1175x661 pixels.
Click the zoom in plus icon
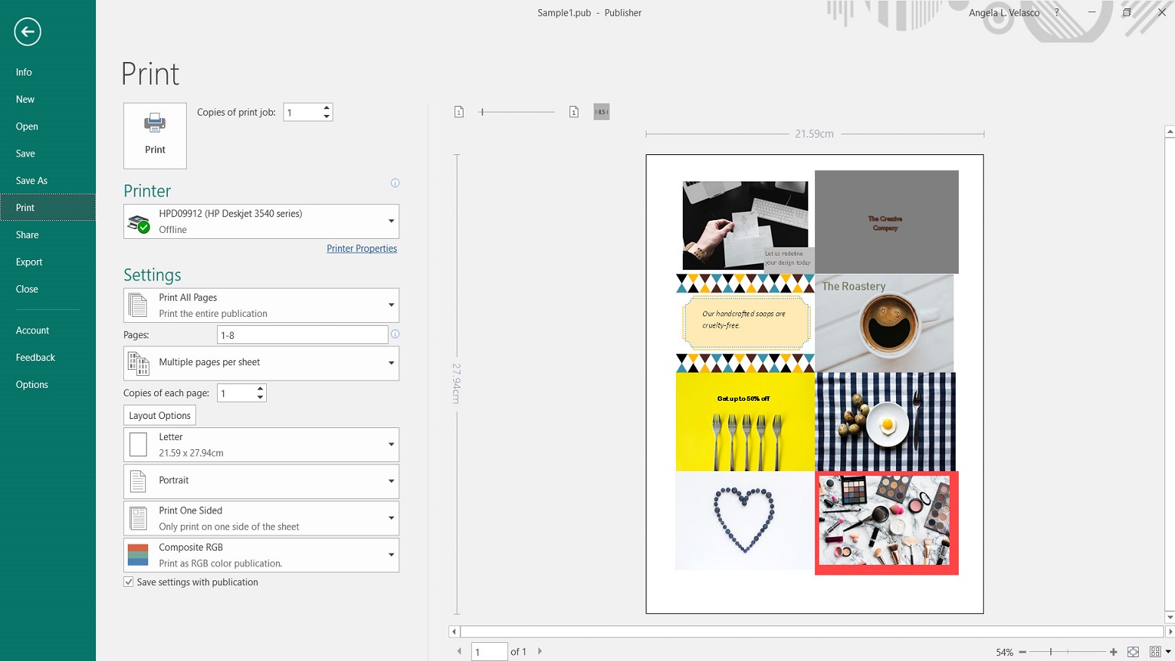[x=1113, y=652]
